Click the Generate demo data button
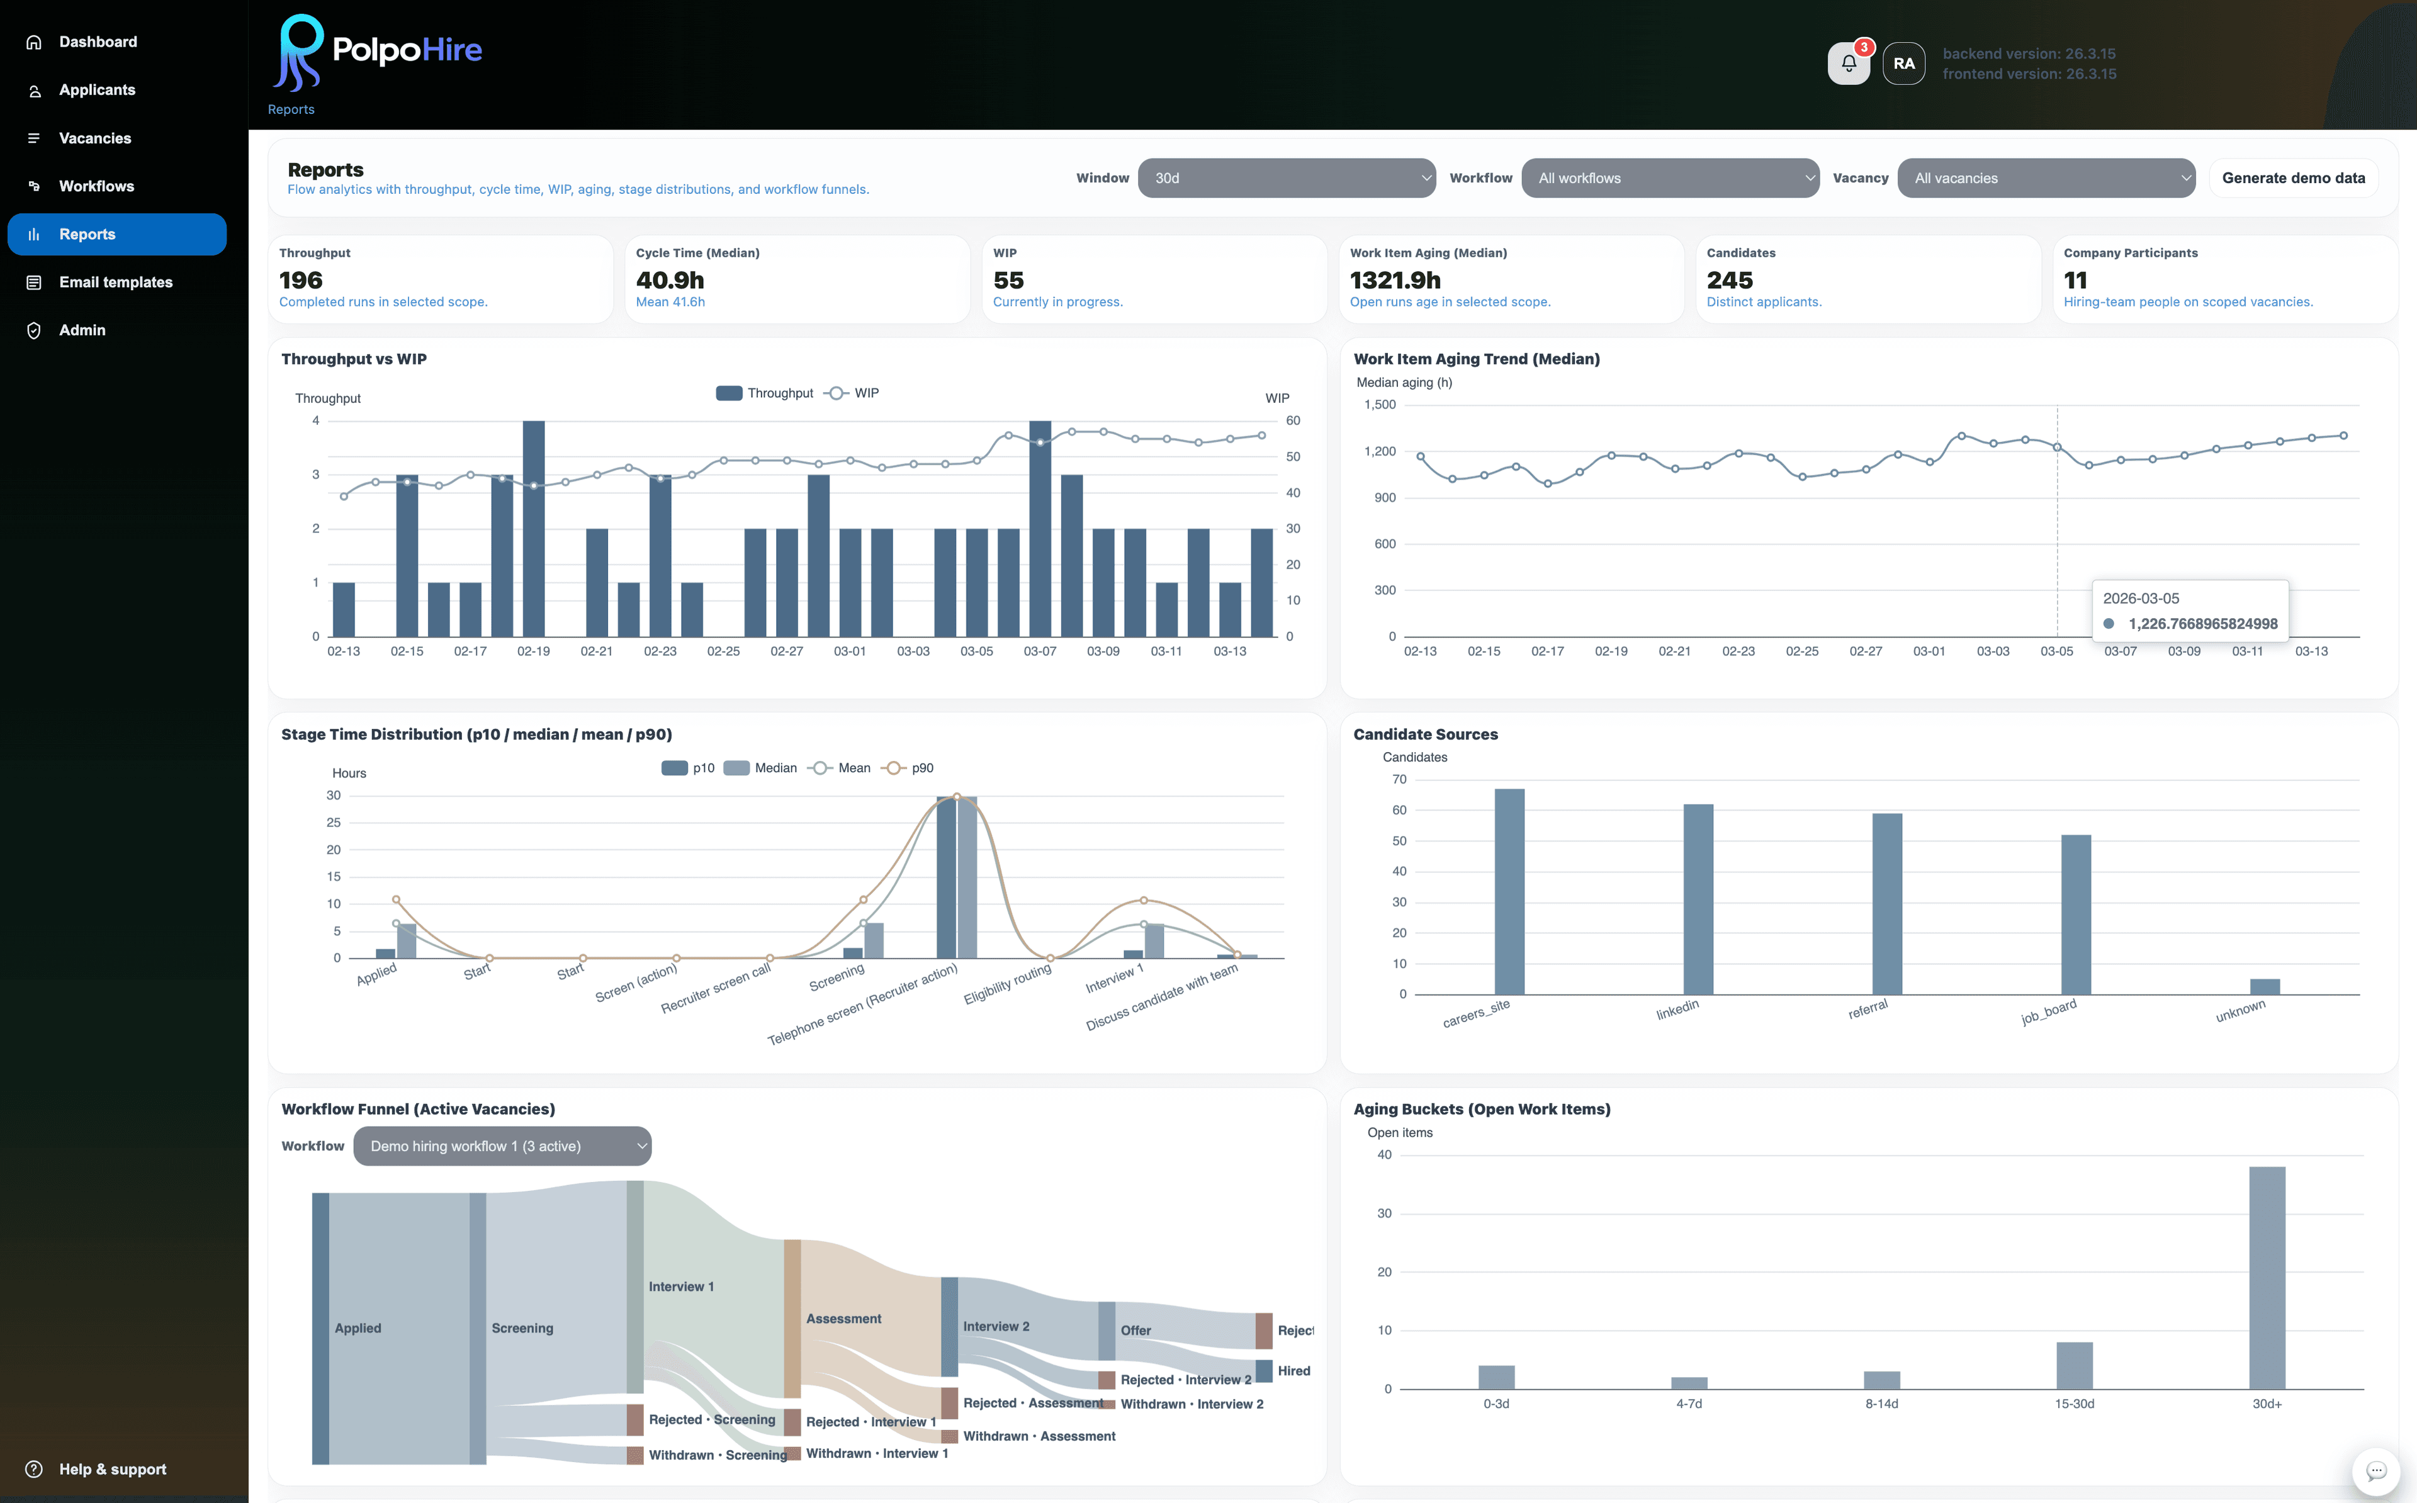The width and height of the screenshot is (2417, 1503). [x=2293, y=177]
